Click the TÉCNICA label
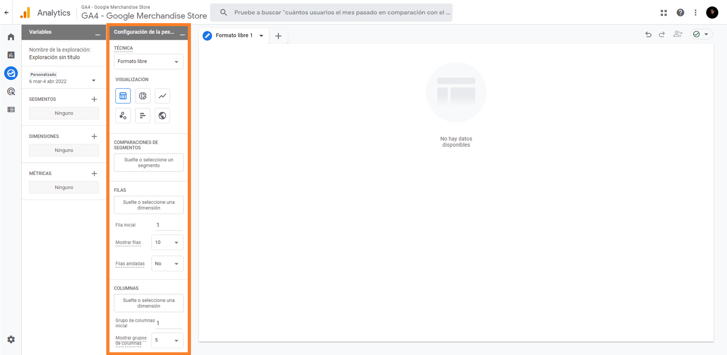The height and width of the screenshot is (355, 727). point(123,48)
